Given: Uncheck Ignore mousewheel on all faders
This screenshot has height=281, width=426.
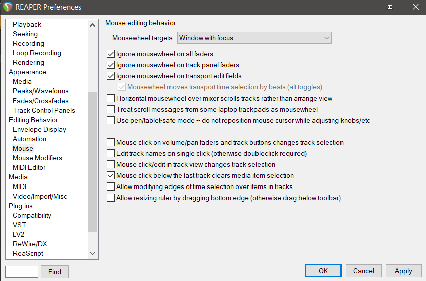Looking at the screenshot, I should click(111, 54).
